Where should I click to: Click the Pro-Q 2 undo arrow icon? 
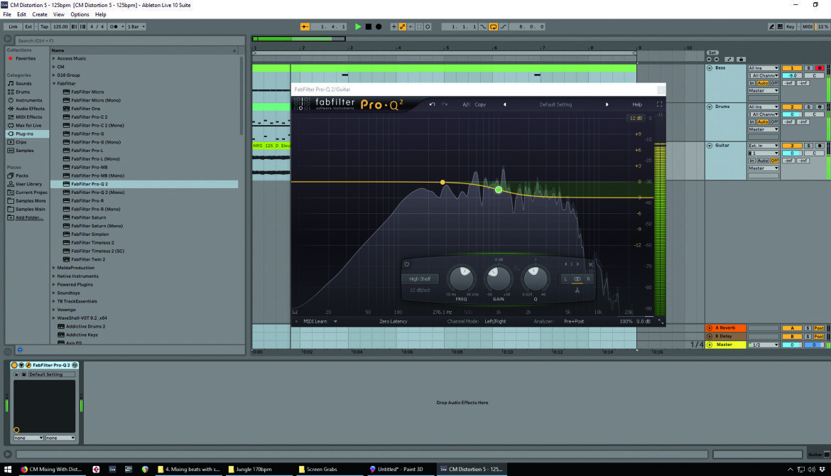click(432, 104)
